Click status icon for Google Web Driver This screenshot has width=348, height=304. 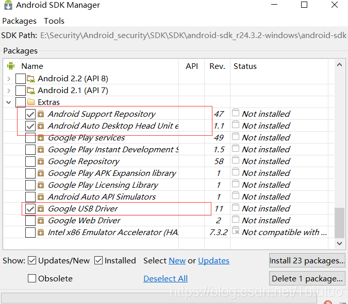click(x=236, y=219)
